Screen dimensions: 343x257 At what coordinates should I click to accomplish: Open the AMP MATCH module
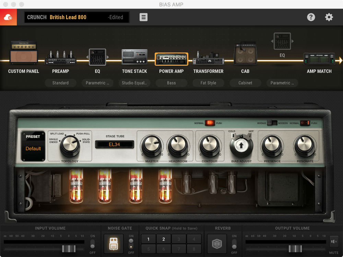click(319, 58)
